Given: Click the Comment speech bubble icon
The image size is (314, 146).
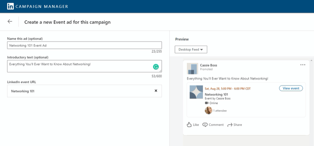Looking at the screenshot, I should tap(205, 125).
